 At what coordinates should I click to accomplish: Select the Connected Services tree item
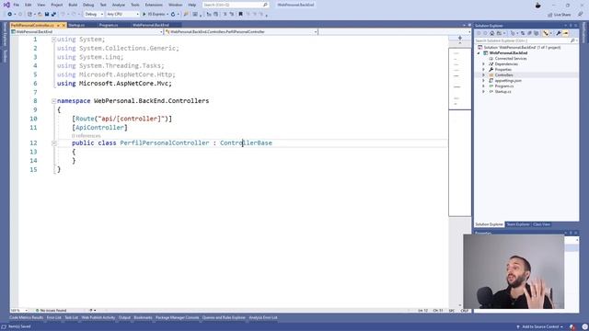pyautogui.click(x=511, y=59)
